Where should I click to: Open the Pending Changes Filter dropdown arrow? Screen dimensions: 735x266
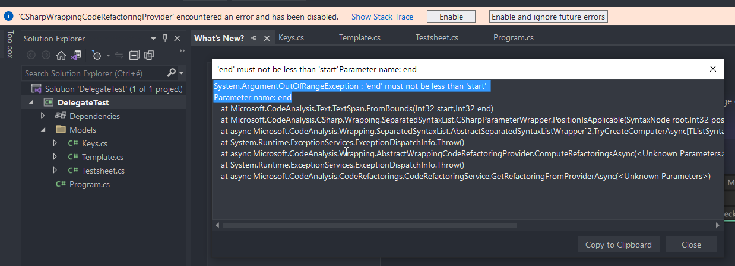coord(108,56)
